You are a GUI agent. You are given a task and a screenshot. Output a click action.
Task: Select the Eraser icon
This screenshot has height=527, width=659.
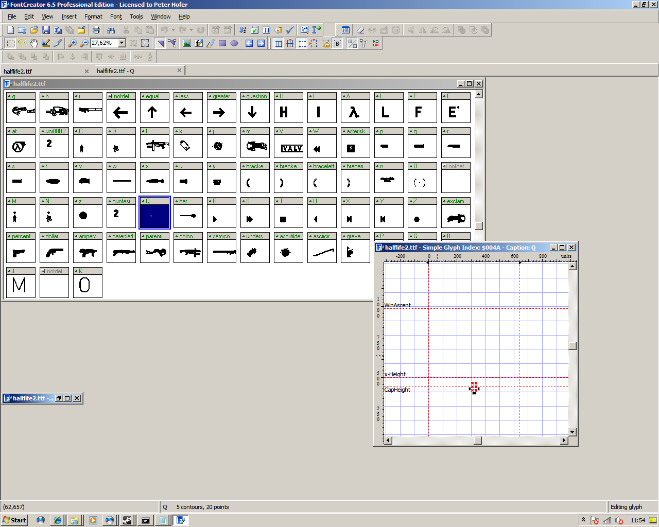coord(360,30)
